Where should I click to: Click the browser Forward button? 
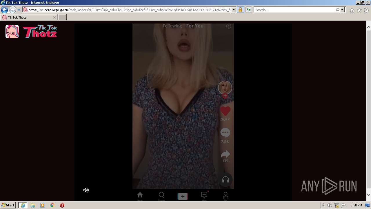(x=12, y=10)
